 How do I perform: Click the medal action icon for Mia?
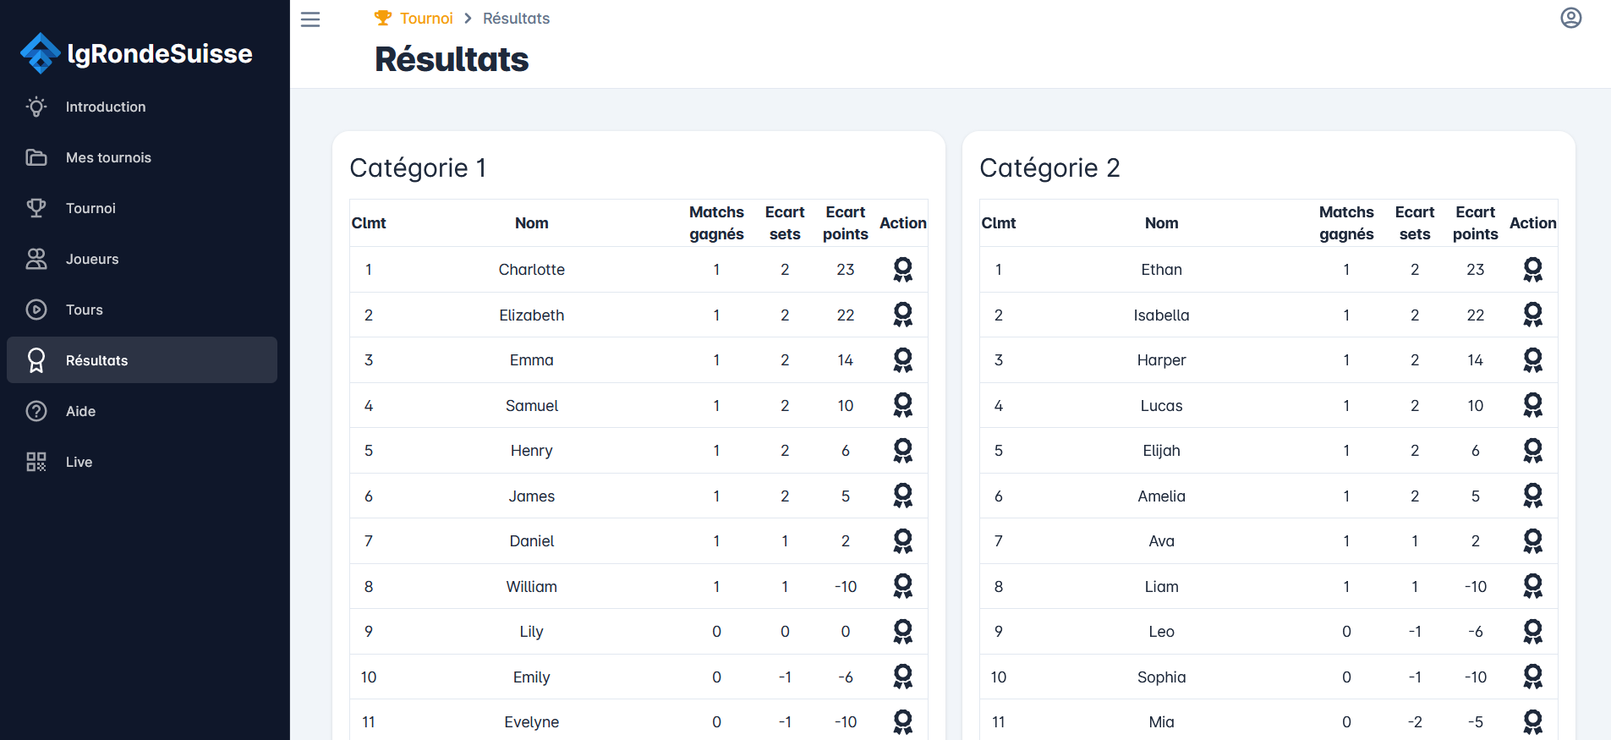pyautogui.click(x=1533, y=721)
